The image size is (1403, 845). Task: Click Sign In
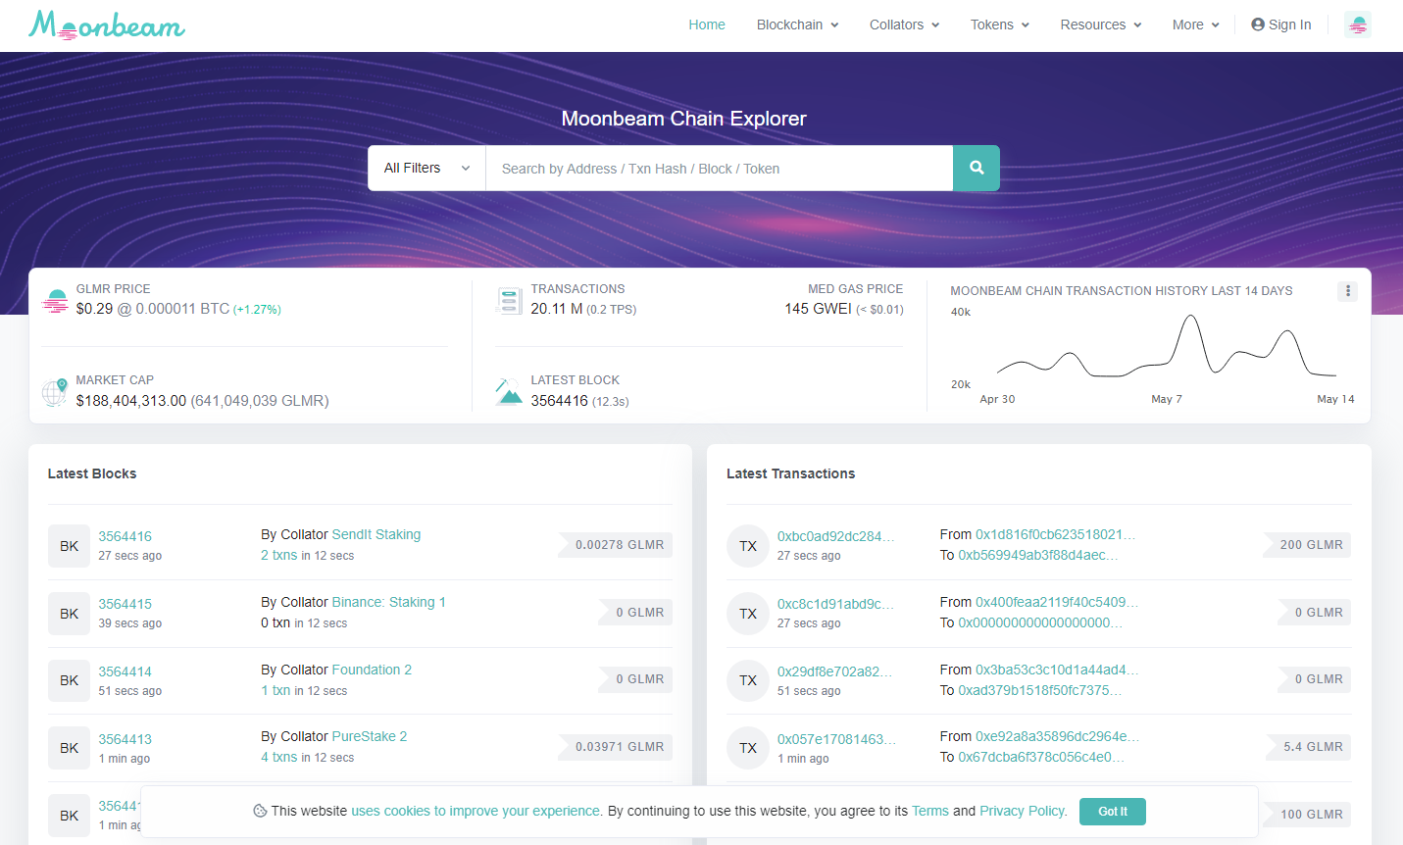(x=1280, y=25)
